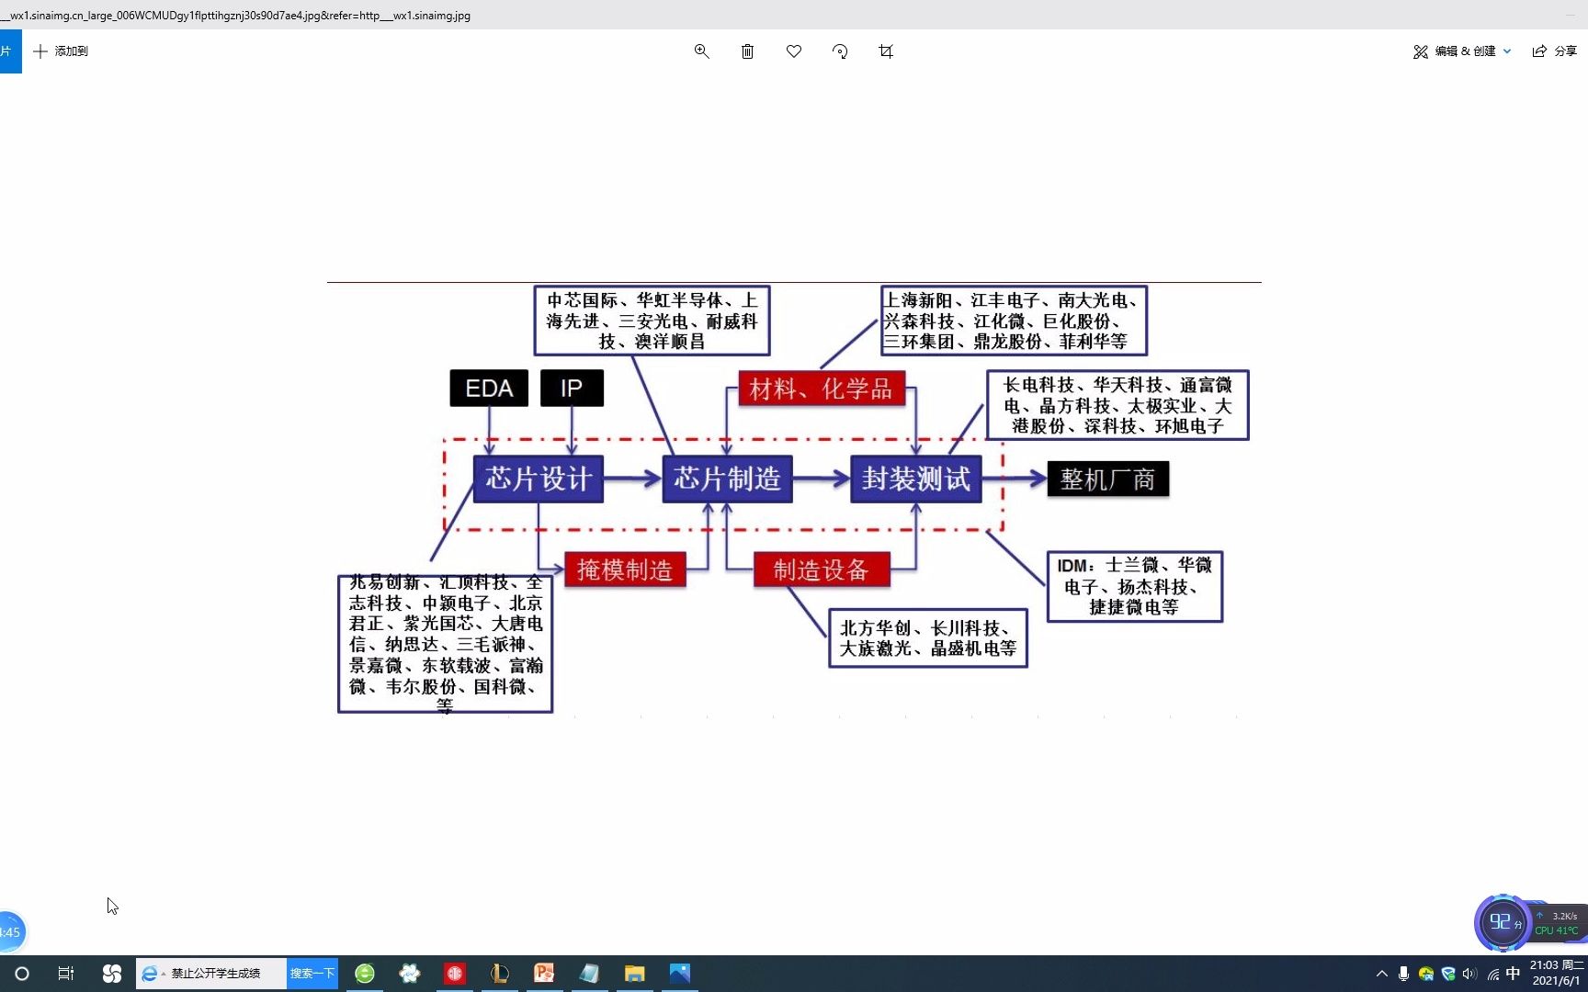Viewport: 1588px width, 992px height.
Task: Click the red 材料、化学品 box
Action: (x=822, y=389)
